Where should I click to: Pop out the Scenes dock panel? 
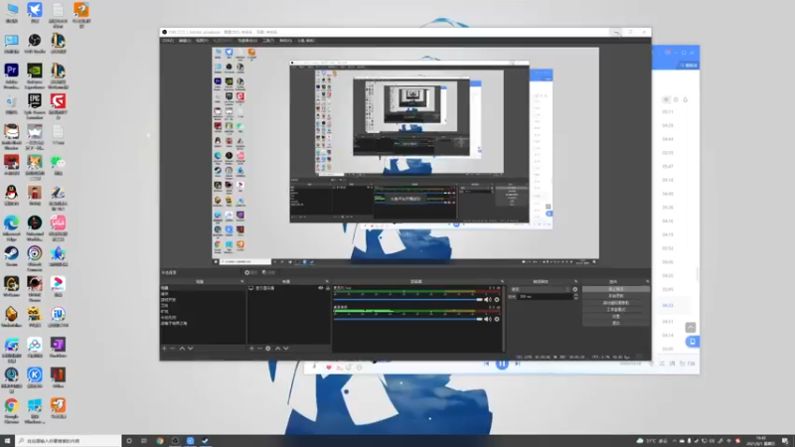(241, 281)
